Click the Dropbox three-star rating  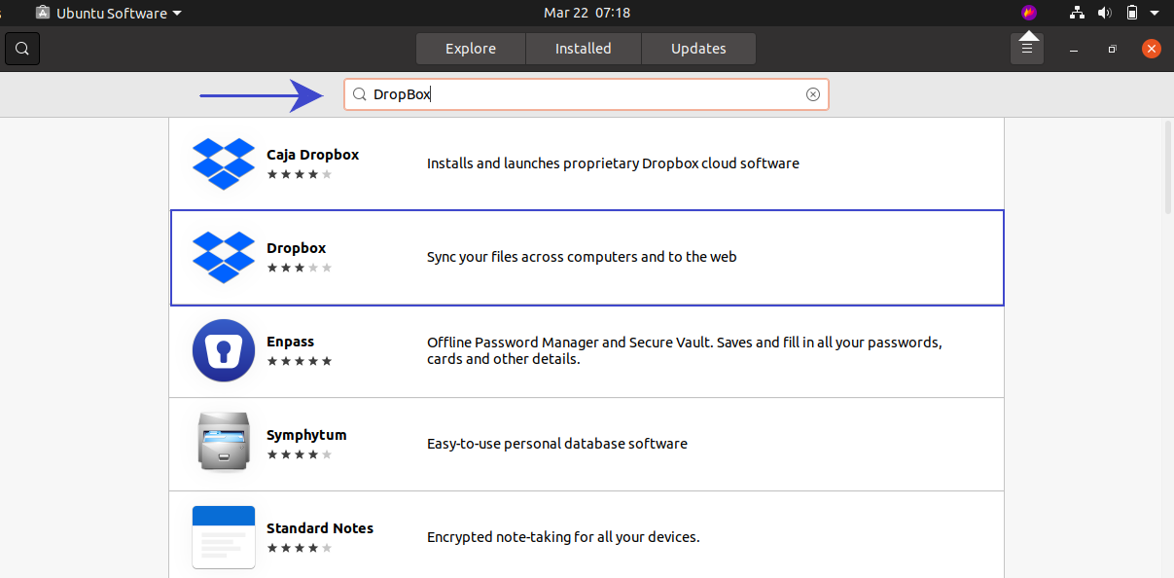pyautogui.click(x=300, y=268)
